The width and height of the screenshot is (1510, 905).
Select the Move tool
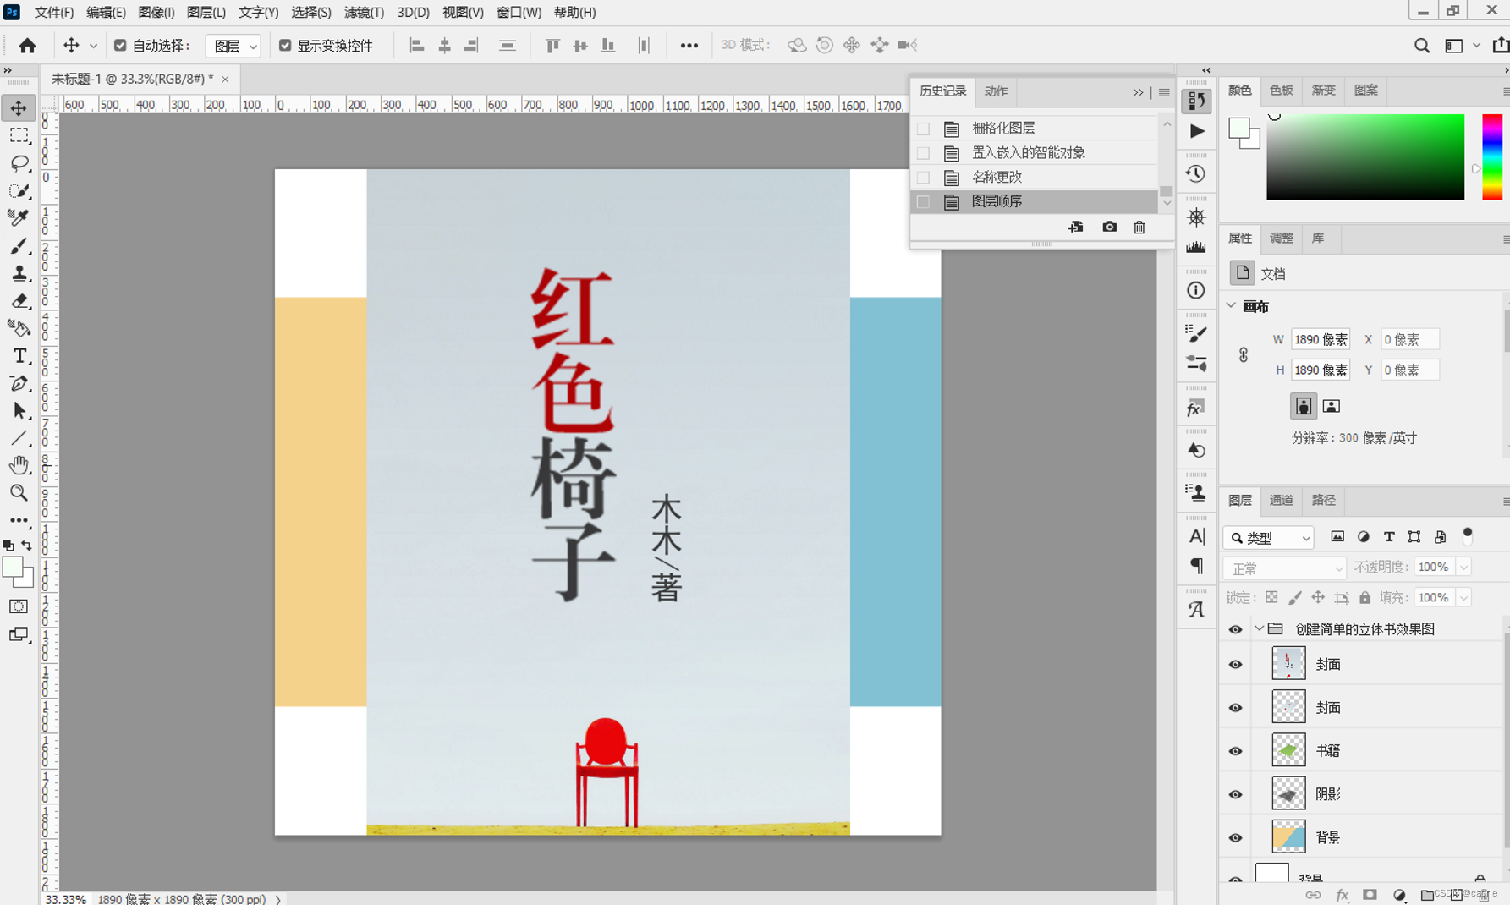click(19, 108)
